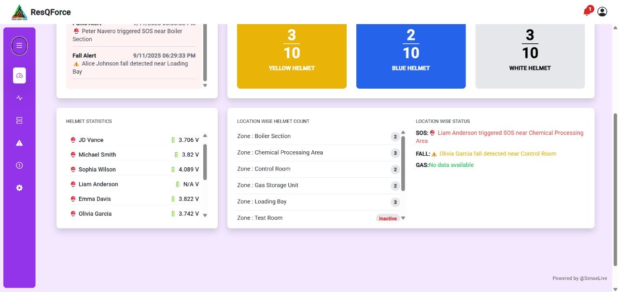
Task: Open settings from the sidebar gear icon
Action: [19, 187]
